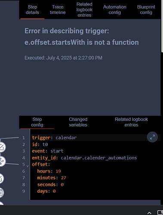Open lower Related logbook entries tab
This screenshot has height=215, width=163.
coord(131,122)
